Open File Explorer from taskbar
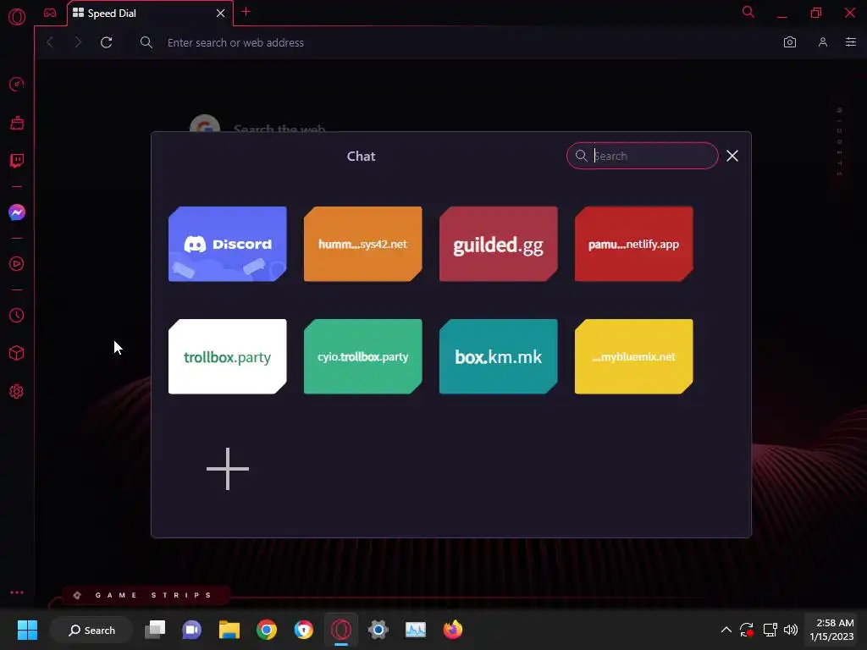Screen dimensions: 867x650 pyautogui.click(x=229, y=630)
